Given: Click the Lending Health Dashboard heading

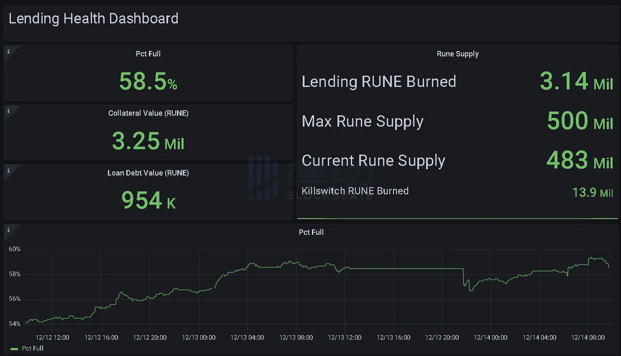Looking at the screenshot, I should 94,19.
